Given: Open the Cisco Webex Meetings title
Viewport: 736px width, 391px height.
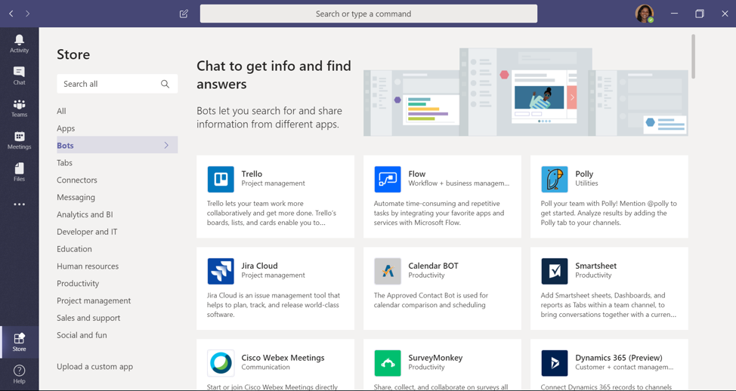Looking at the screenshot, I should pos(283,358).
